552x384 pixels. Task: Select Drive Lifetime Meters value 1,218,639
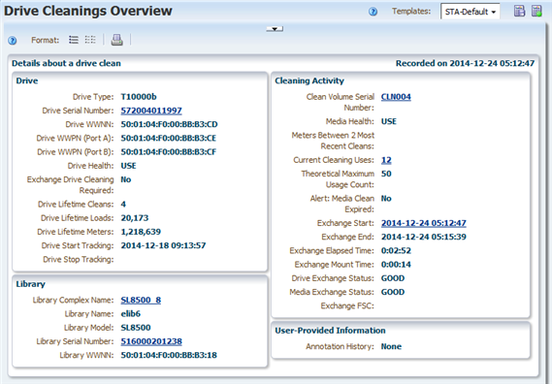(141, 232)
